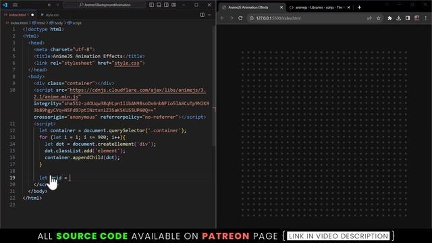
Task: Maximize the VS Code window
Action: [196, 5]
